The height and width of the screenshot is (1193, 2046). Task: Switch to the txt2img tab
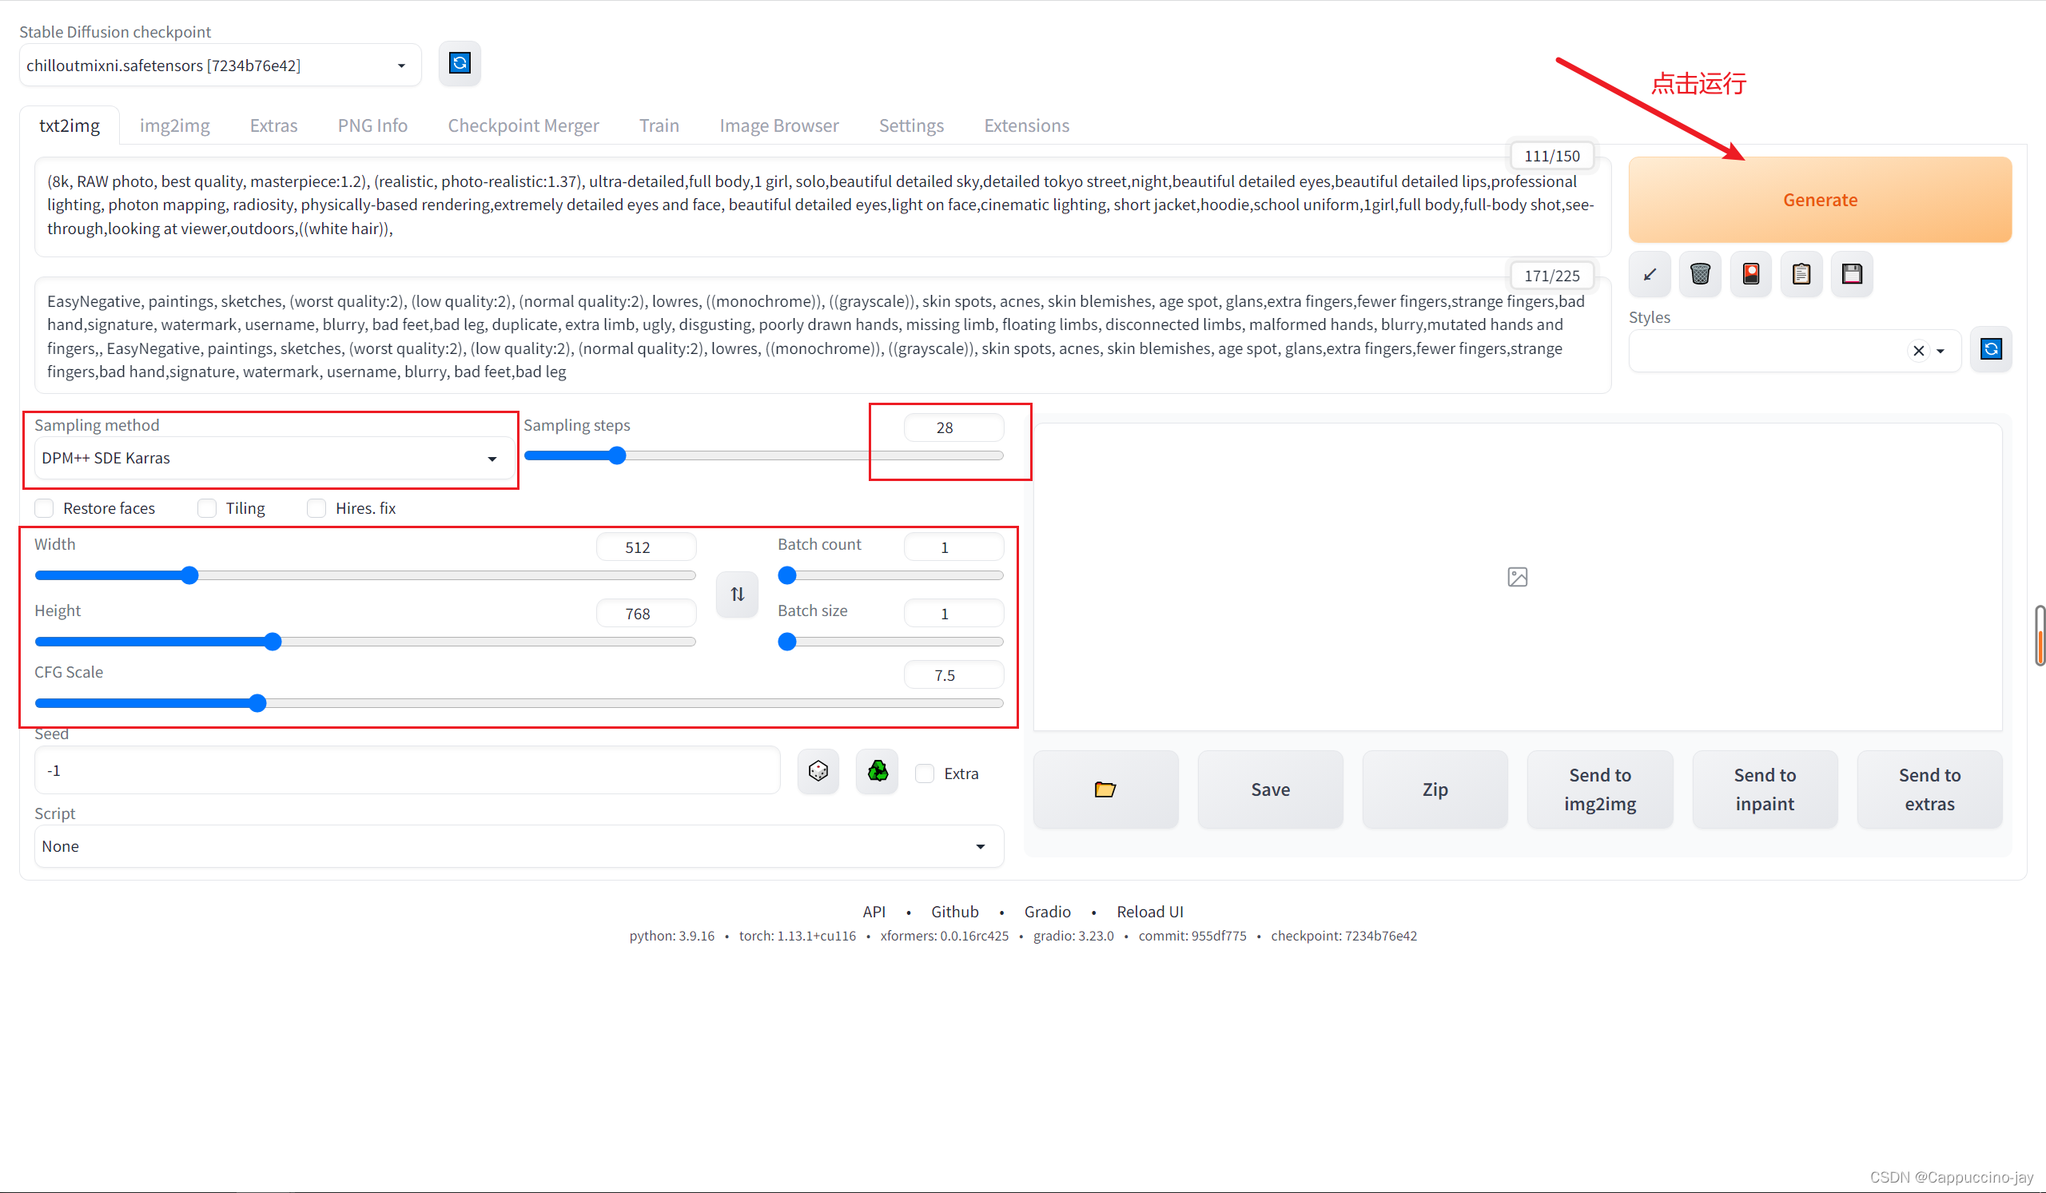pyautogui.click(x=70, y=125)
